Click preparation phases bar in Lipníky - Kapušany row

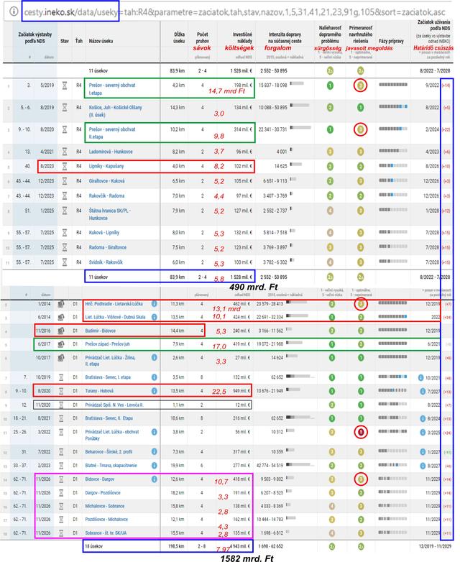tap(393, 165)
